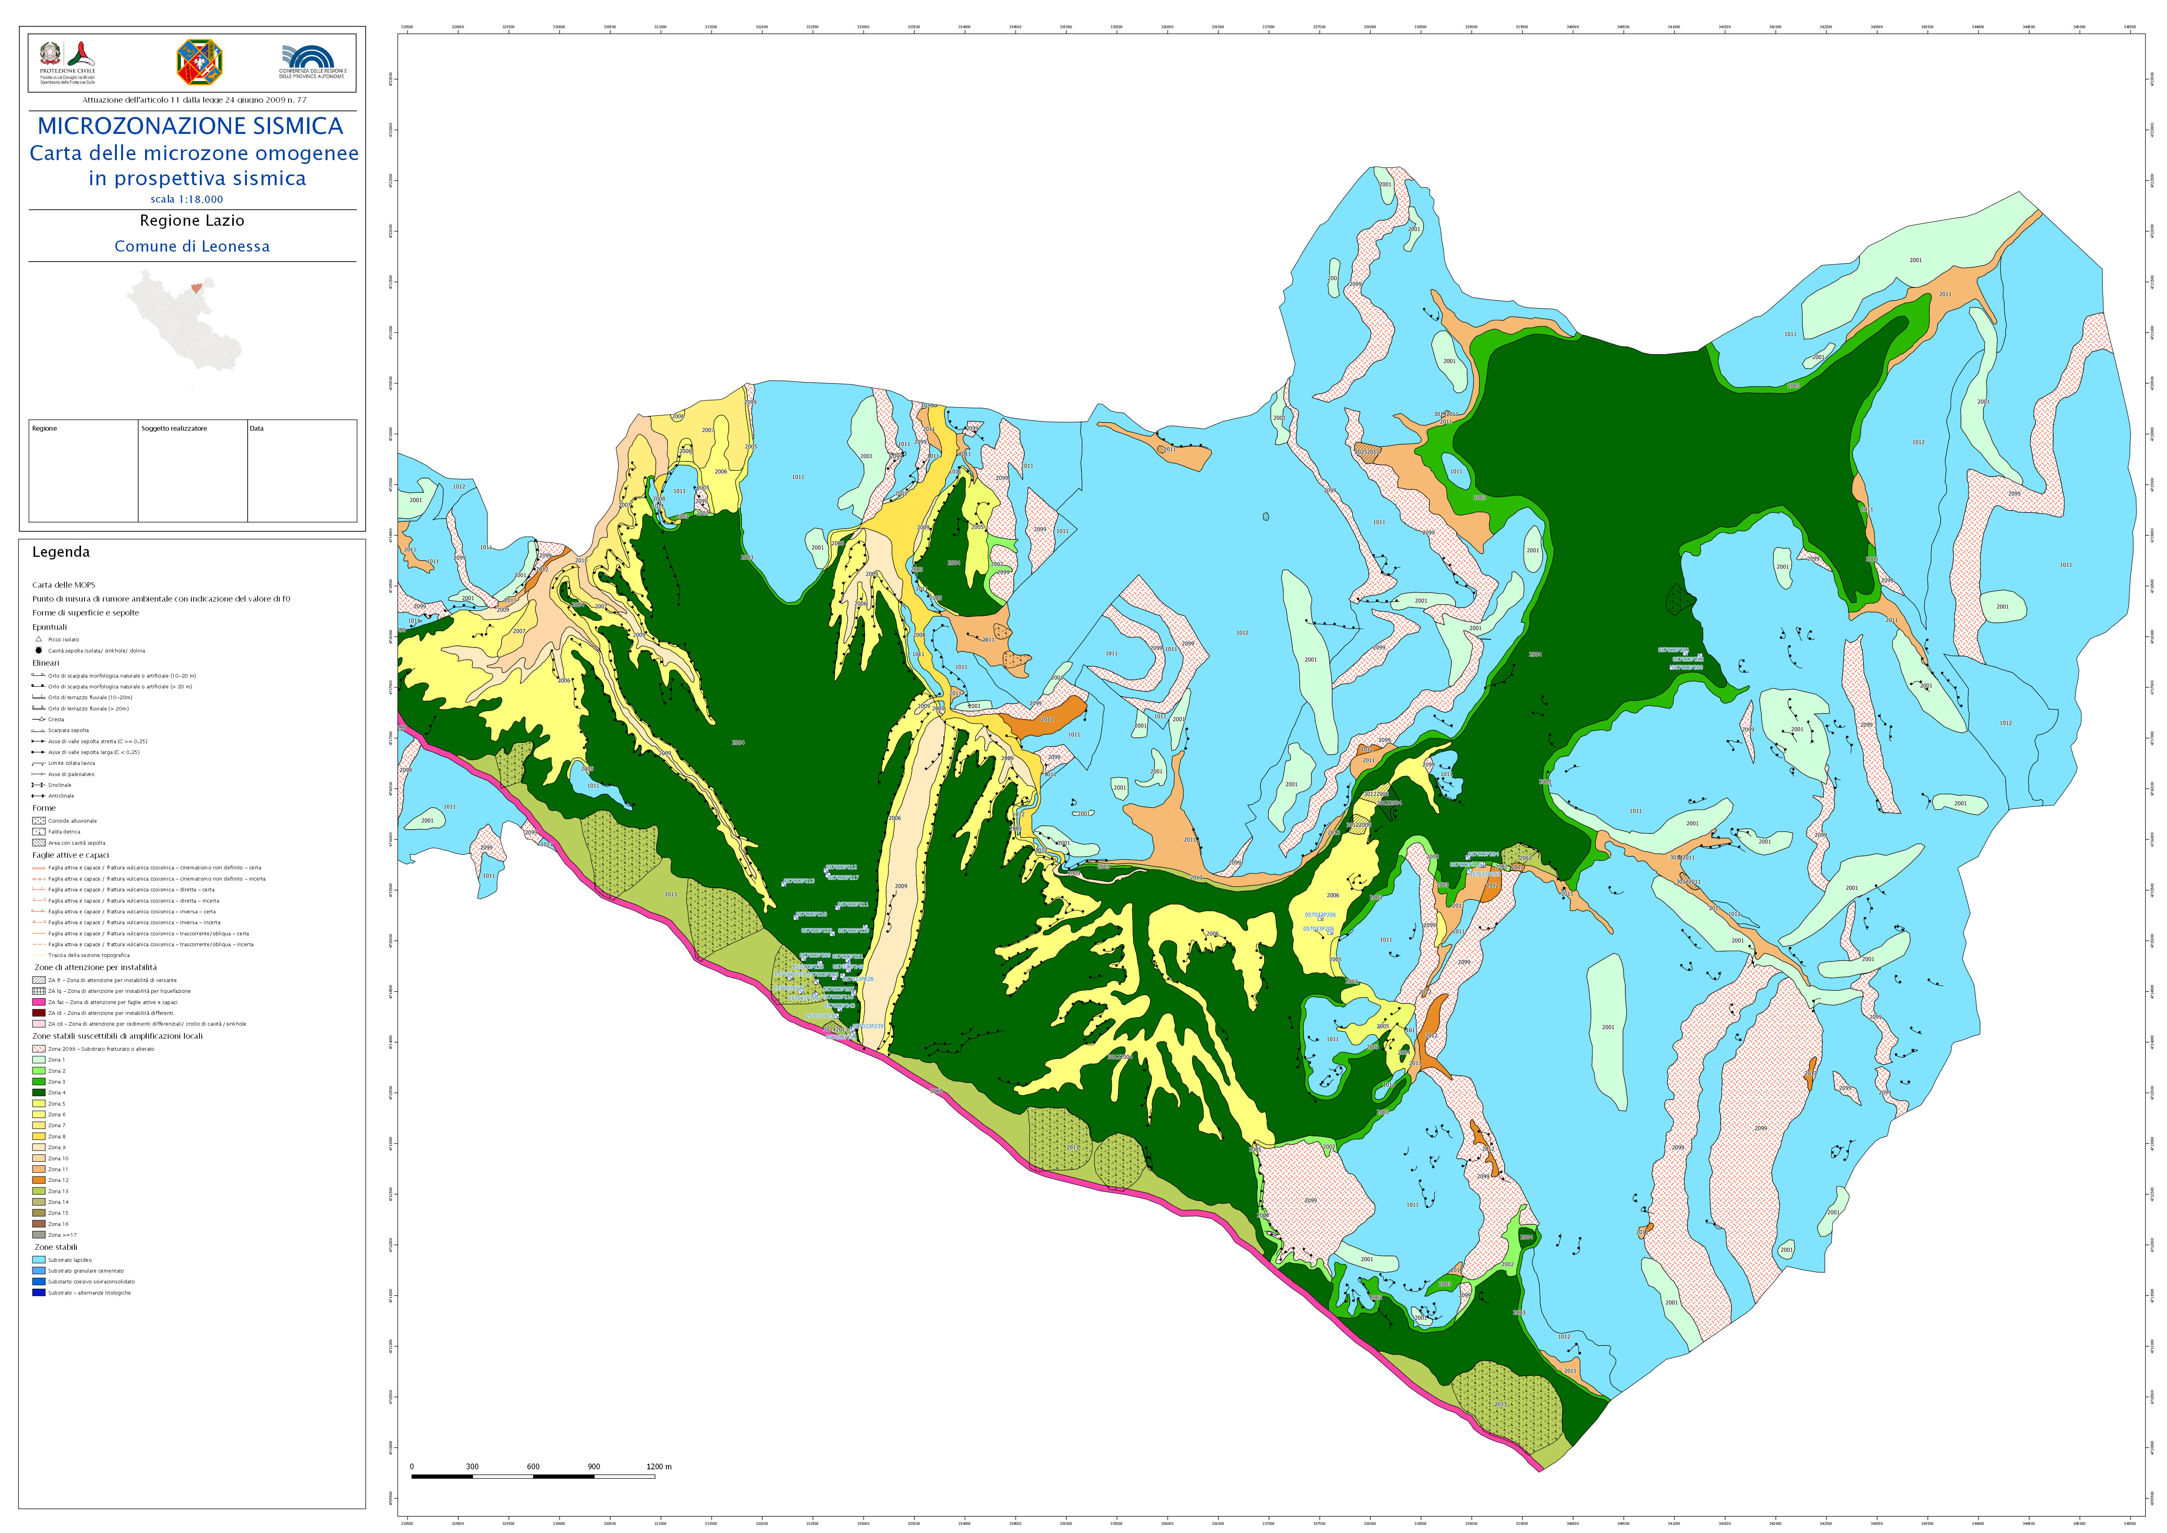Click the 1200 m scale bar
Image resolution: width=2167 pixels, height=1533 pixels.
[533, 1476]
